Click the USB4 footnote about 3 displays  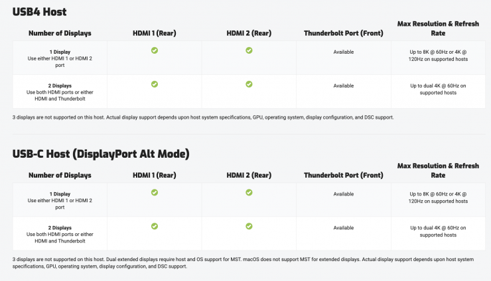coord(203,117)
